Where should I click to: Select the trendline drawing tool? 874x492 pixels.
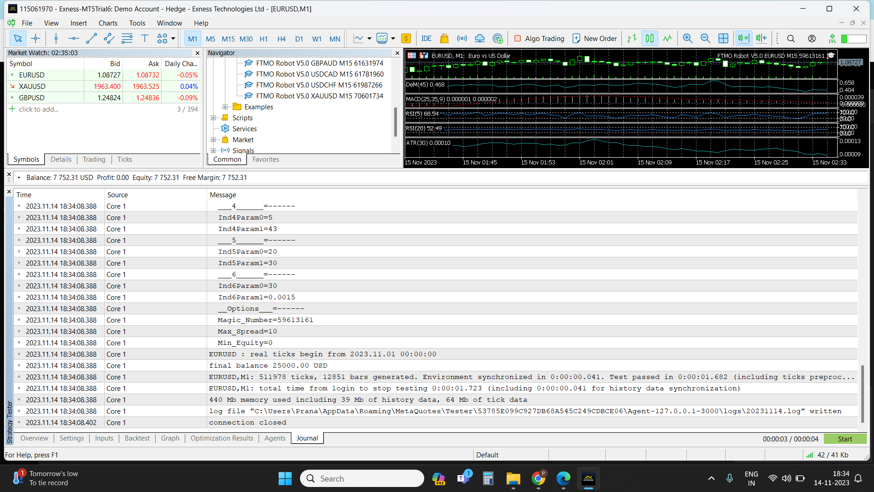tap(91, 39)
